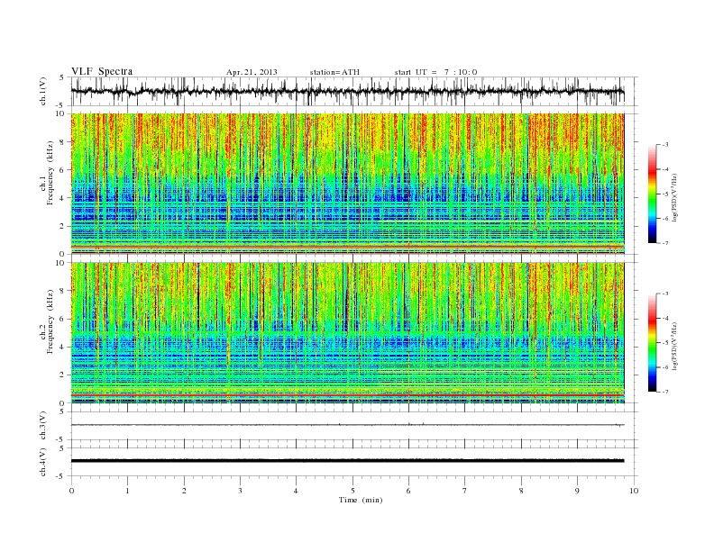Screen dimensions: 714x551
Task: Click the time axis tick label "2"
Action: click(184, 491)
